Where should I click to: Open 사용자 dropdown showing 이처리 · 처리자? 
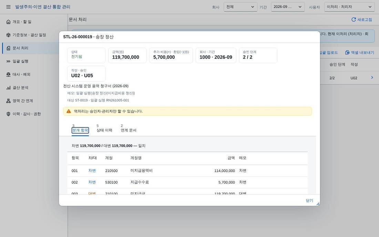[349, 7]
